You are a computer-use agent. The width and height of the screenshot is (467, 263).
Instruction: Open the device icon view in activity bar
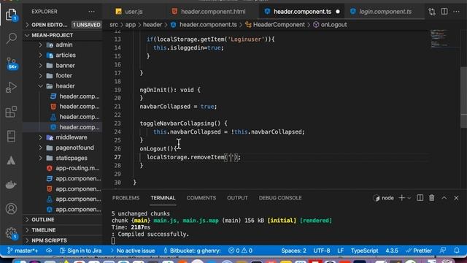point(11,137)
